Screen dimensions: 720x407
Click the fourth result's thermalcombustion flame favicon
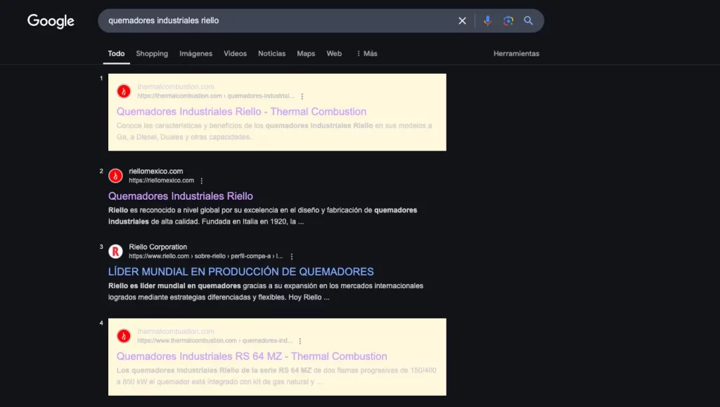124,336
